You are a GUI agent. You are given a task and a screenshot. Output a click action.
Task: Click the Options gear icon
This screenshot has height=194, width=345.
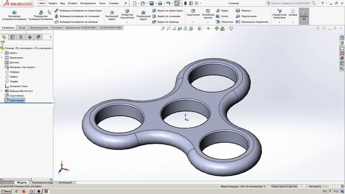point(196,3)
